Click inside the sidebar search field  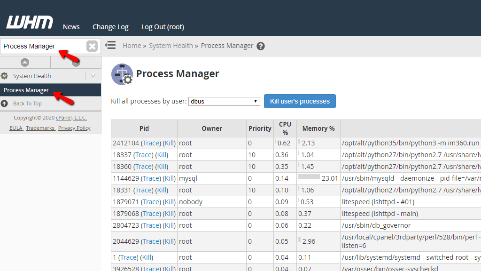pos(42,46)
